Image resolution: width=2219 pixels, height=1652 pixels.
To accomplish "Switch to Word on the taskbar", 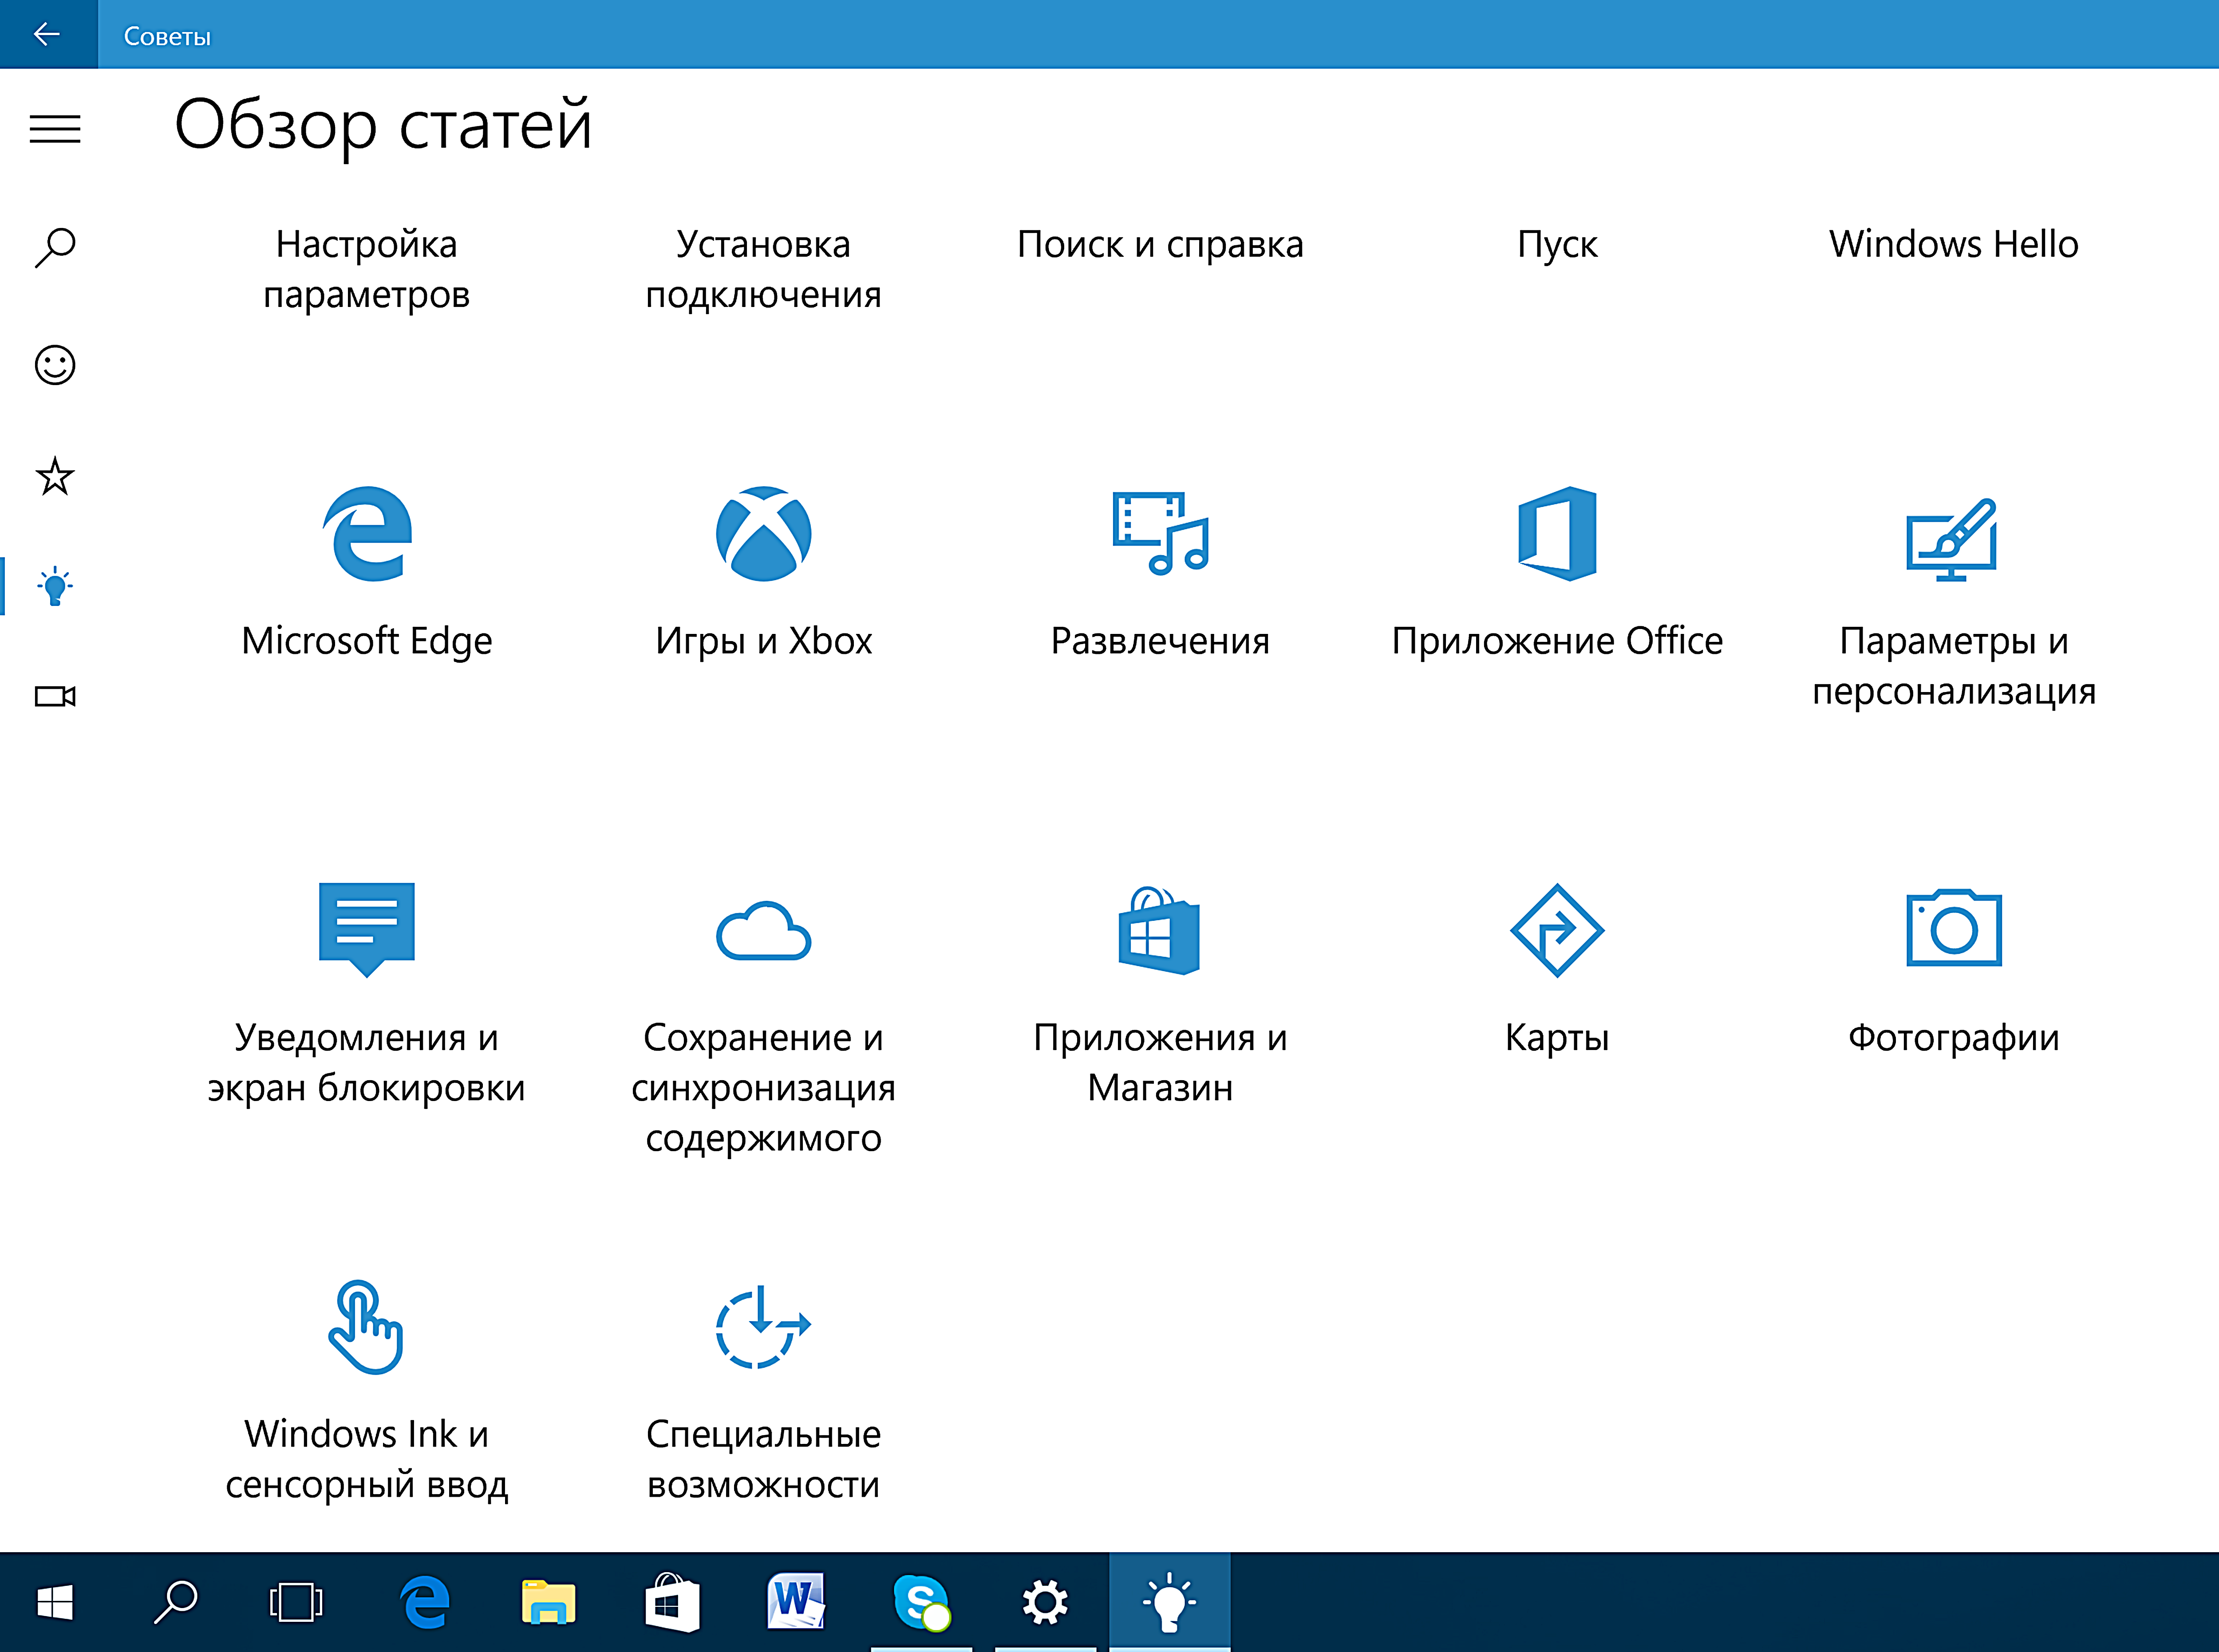I will [796, 1602].
